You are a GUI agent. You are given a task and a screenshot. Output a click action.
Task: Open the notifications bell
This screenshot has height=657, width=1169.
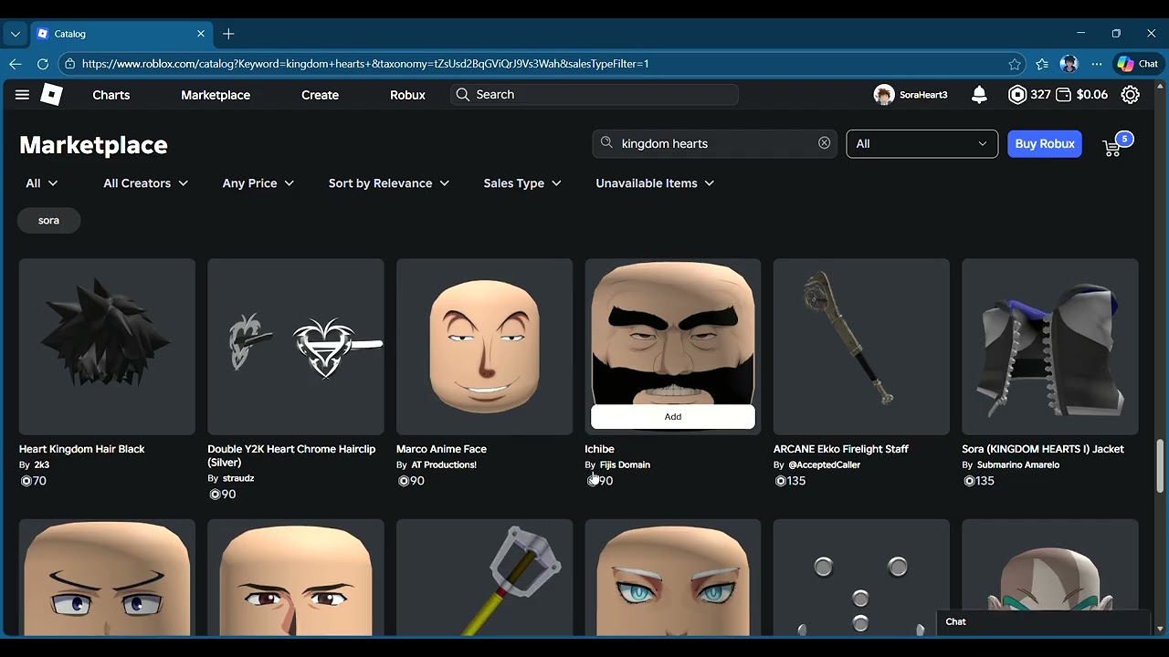click(x=979, y=95)
